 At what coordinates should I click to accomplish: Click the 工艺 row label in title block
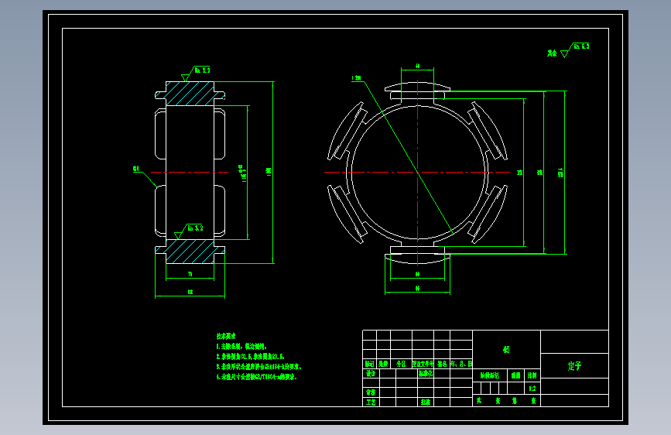[x=371, y=402]
